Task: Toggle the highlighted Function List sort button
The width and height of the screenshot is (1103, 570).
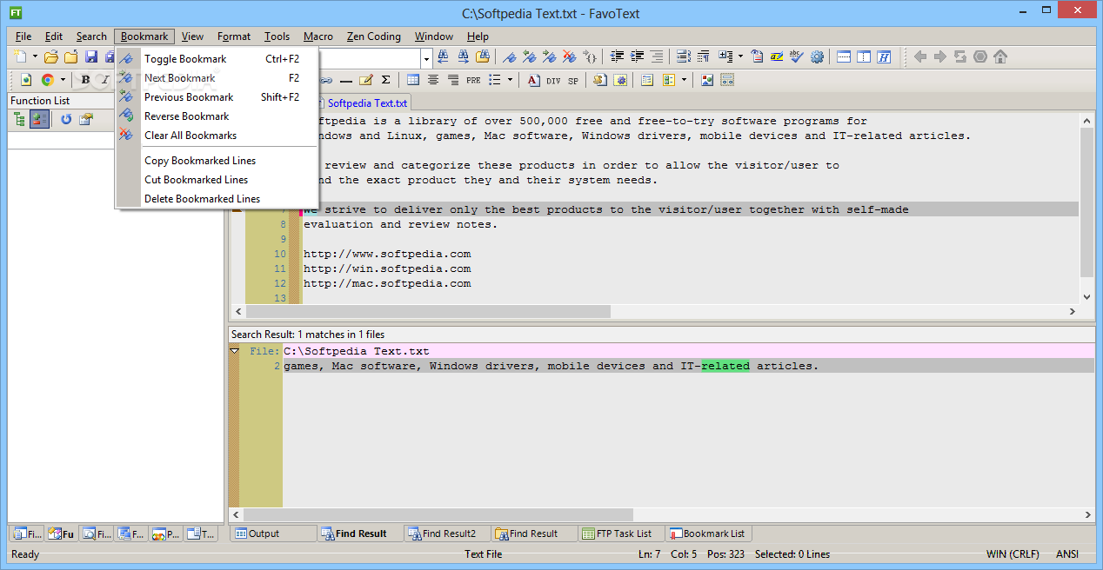Action: [39, 119]
